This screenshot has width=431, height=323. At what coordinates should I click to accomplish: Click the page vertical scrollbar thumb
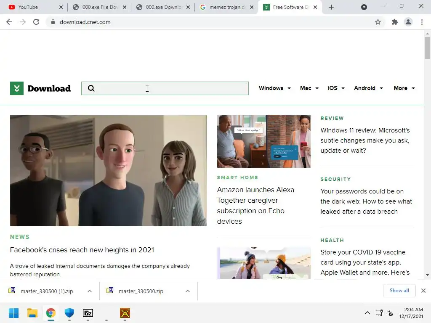(x=427, y=48)
